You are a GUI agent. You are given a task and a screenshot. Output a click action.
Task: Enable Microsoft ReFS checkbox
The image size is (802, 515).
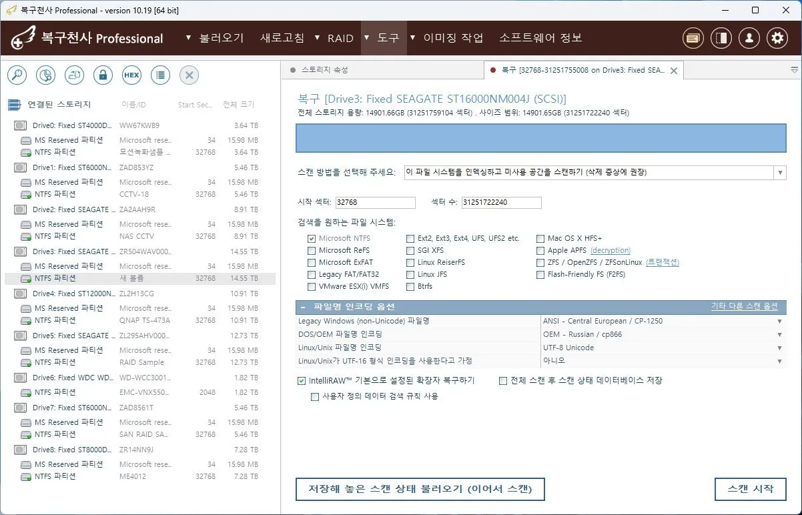pyautogui.click(x=312, y=250)
